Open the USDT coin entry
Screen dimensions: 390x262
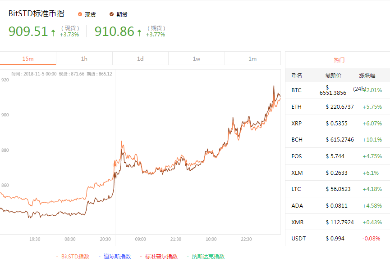point(338,238)
